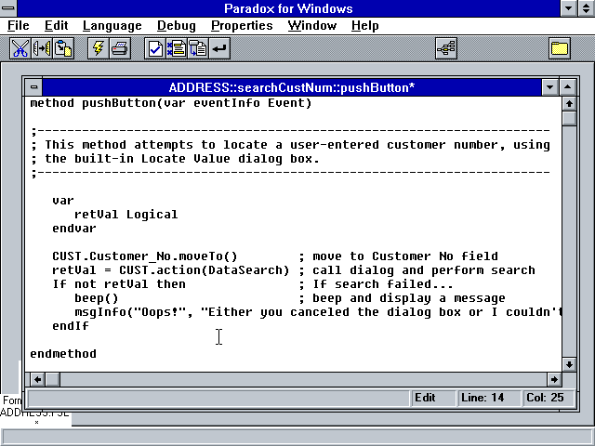Click the vertical scrollbar down arrow
The image size is (595, 446).
(569, 365)
